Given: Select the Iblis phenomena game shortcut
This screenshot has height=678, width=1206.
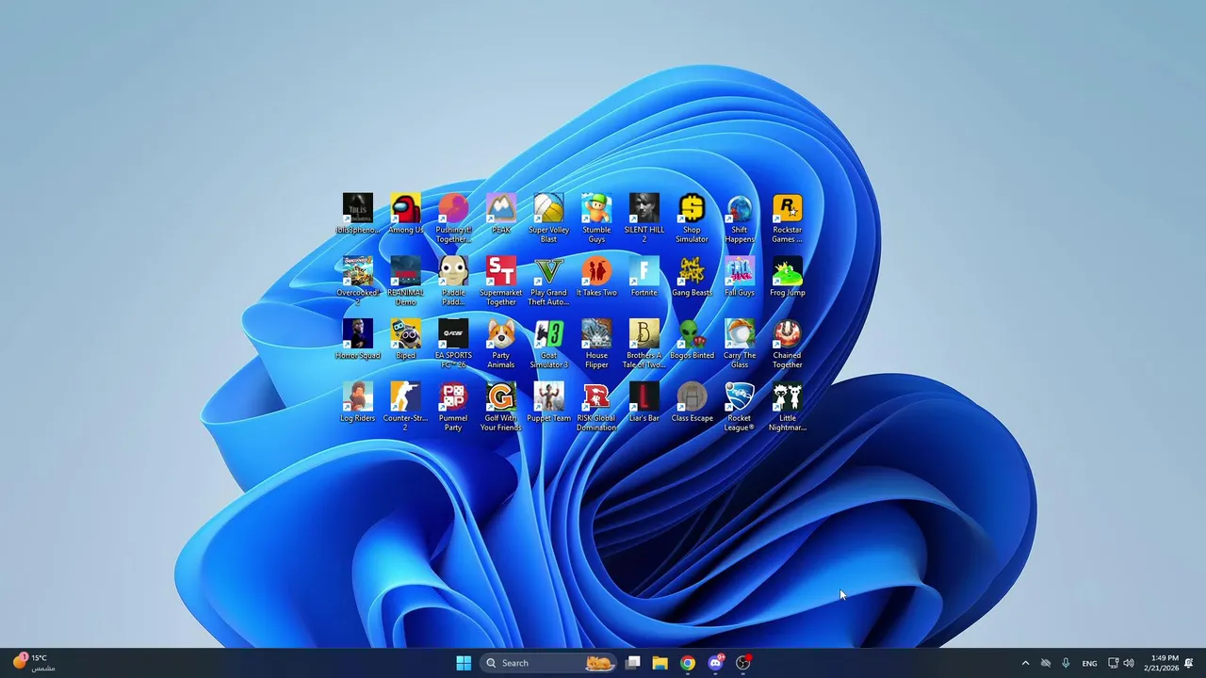Looking at the screenshot, I should click(358, 214).
